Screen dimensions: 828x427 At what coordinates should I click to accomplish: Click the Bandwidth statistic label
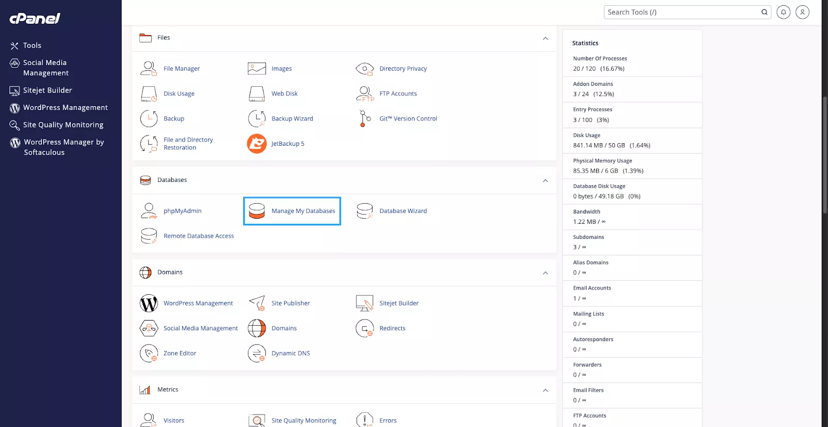pyautogui.click(x=587, y=211)
